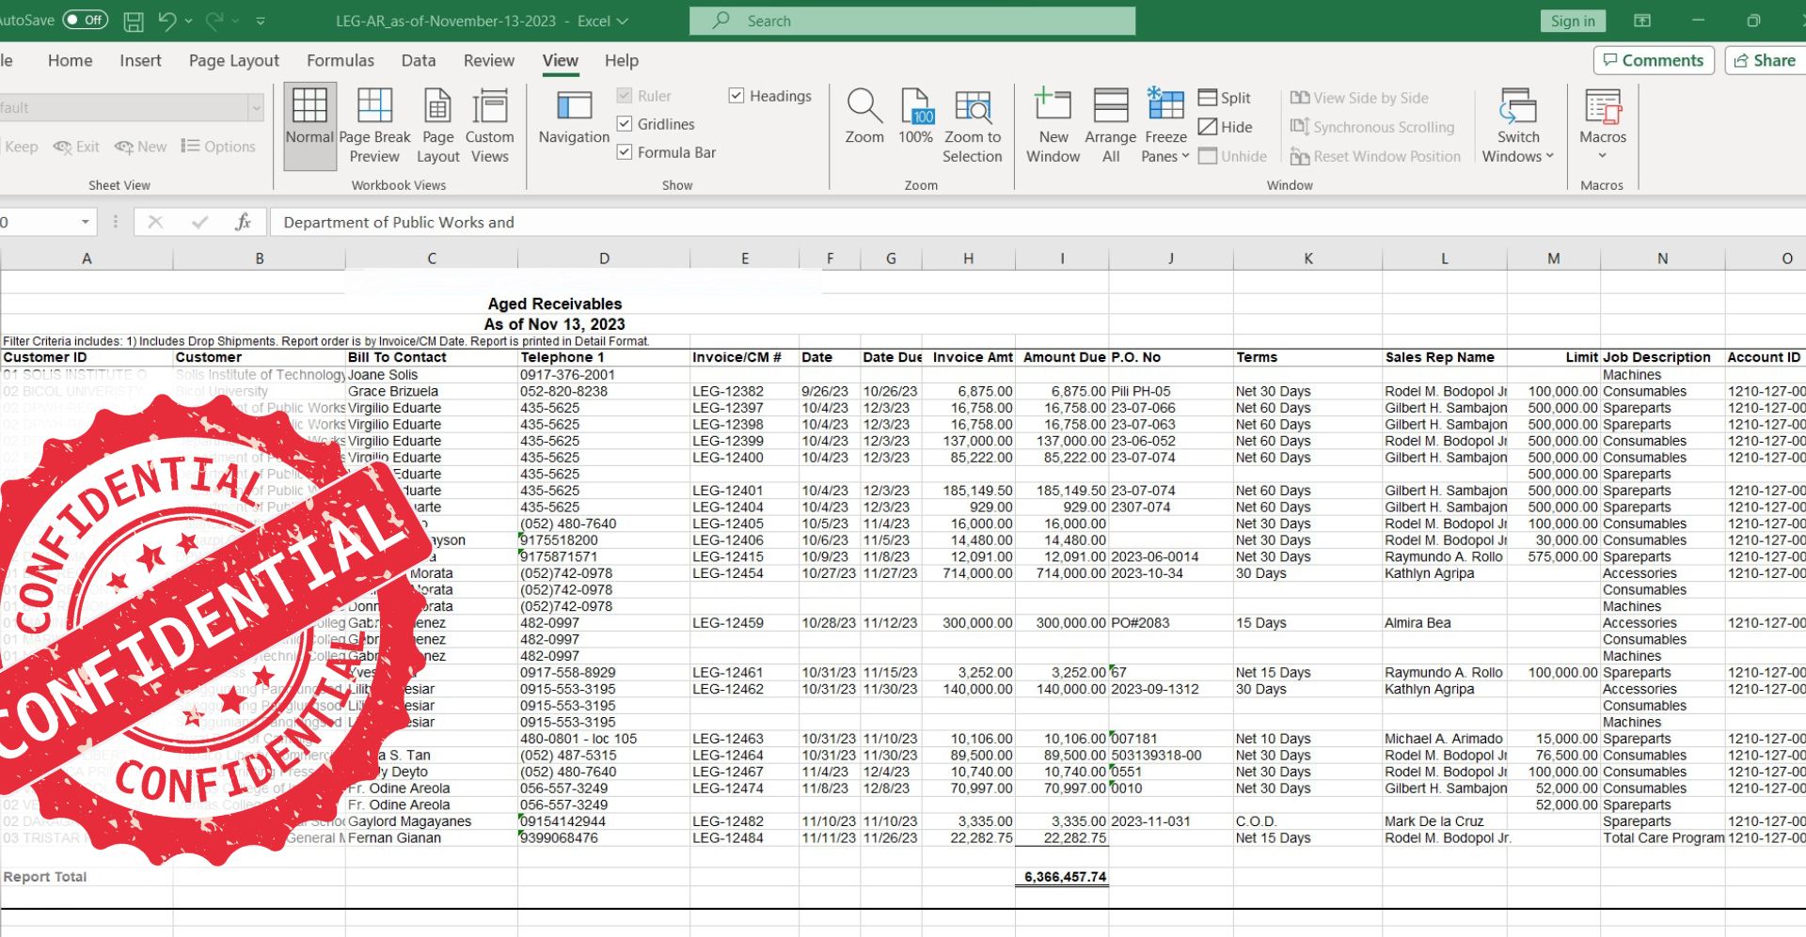Click the formula bar Cancel X icon

(155, 222)
